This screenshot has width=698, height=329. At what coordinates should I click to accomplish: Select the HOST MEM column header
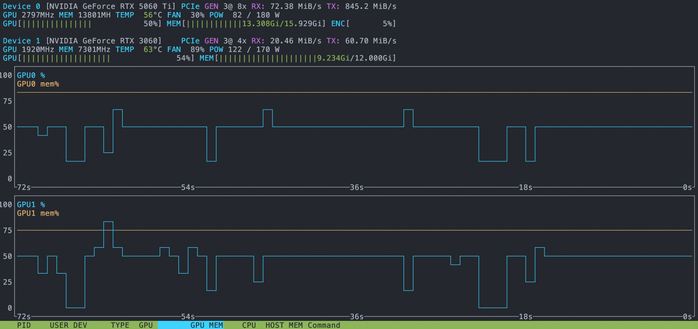[284, 325]
